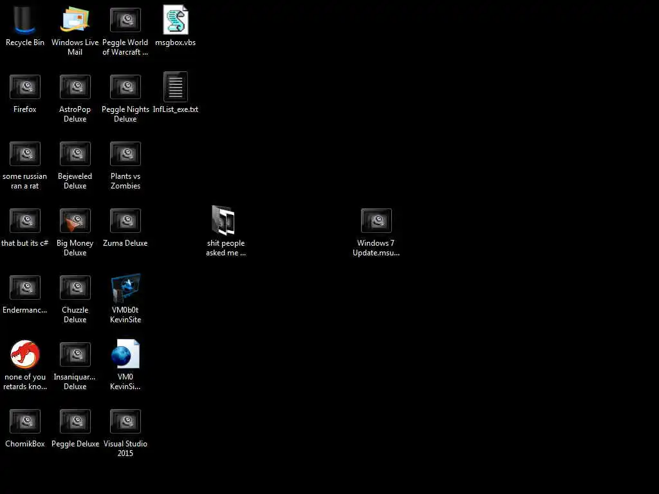The height and width of the screenshot is (494, 659).
Task: Select the VM0b0t KevinSite icon
Action: [125, 288]
